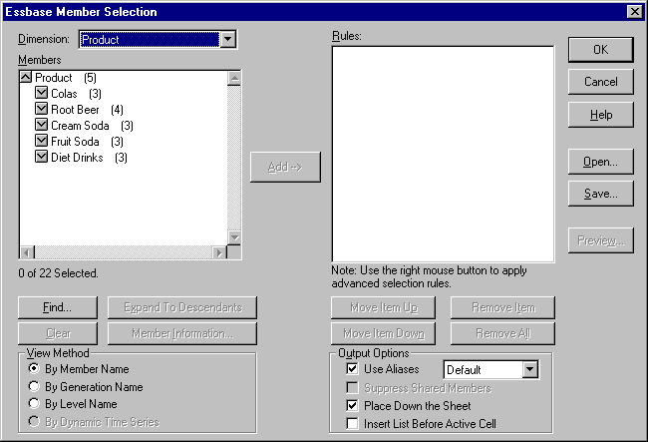Uncheck Place Down the Sheet
This screenshot has width=648, height=442.
pyautogui.click(x=352, y=406)
